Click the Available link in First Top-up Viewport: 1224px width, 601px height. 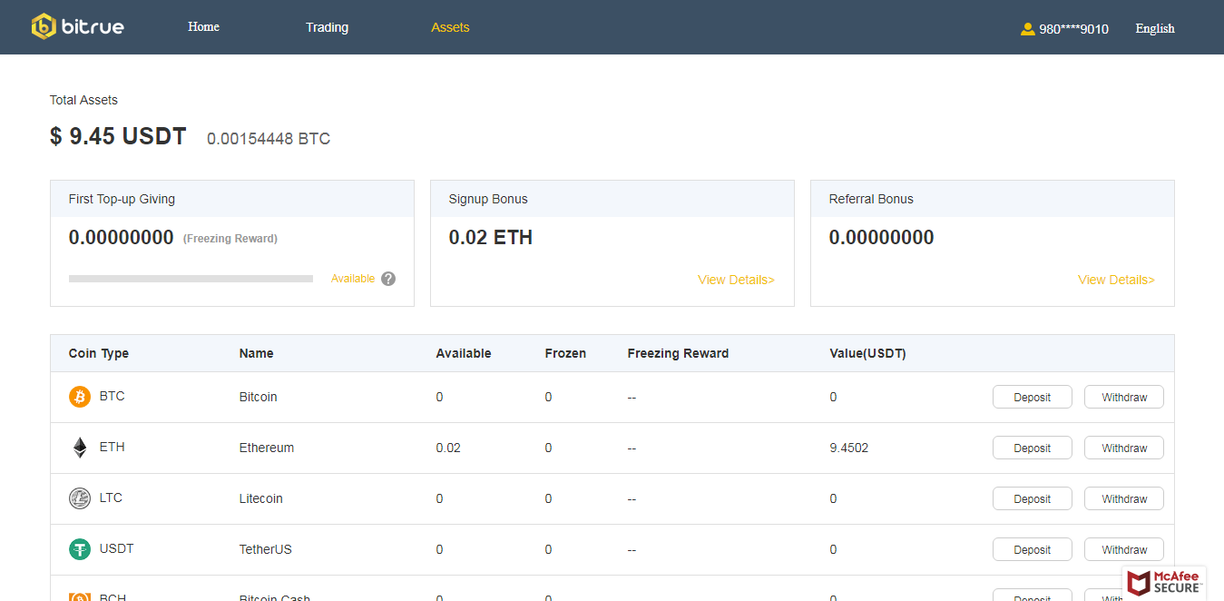pos(353,279)
